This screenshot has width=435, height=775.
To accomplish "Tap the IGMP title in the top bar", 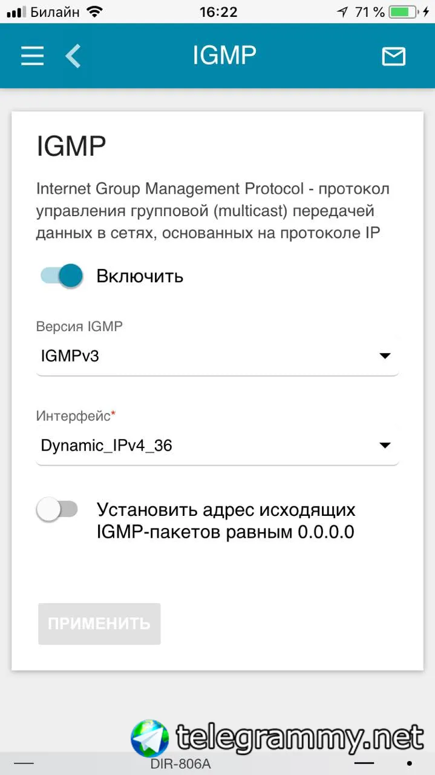I will [x=224, y=56].
